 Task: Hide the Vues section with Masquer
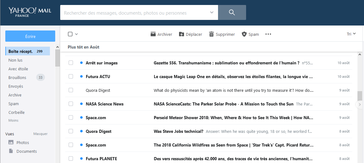41,134
